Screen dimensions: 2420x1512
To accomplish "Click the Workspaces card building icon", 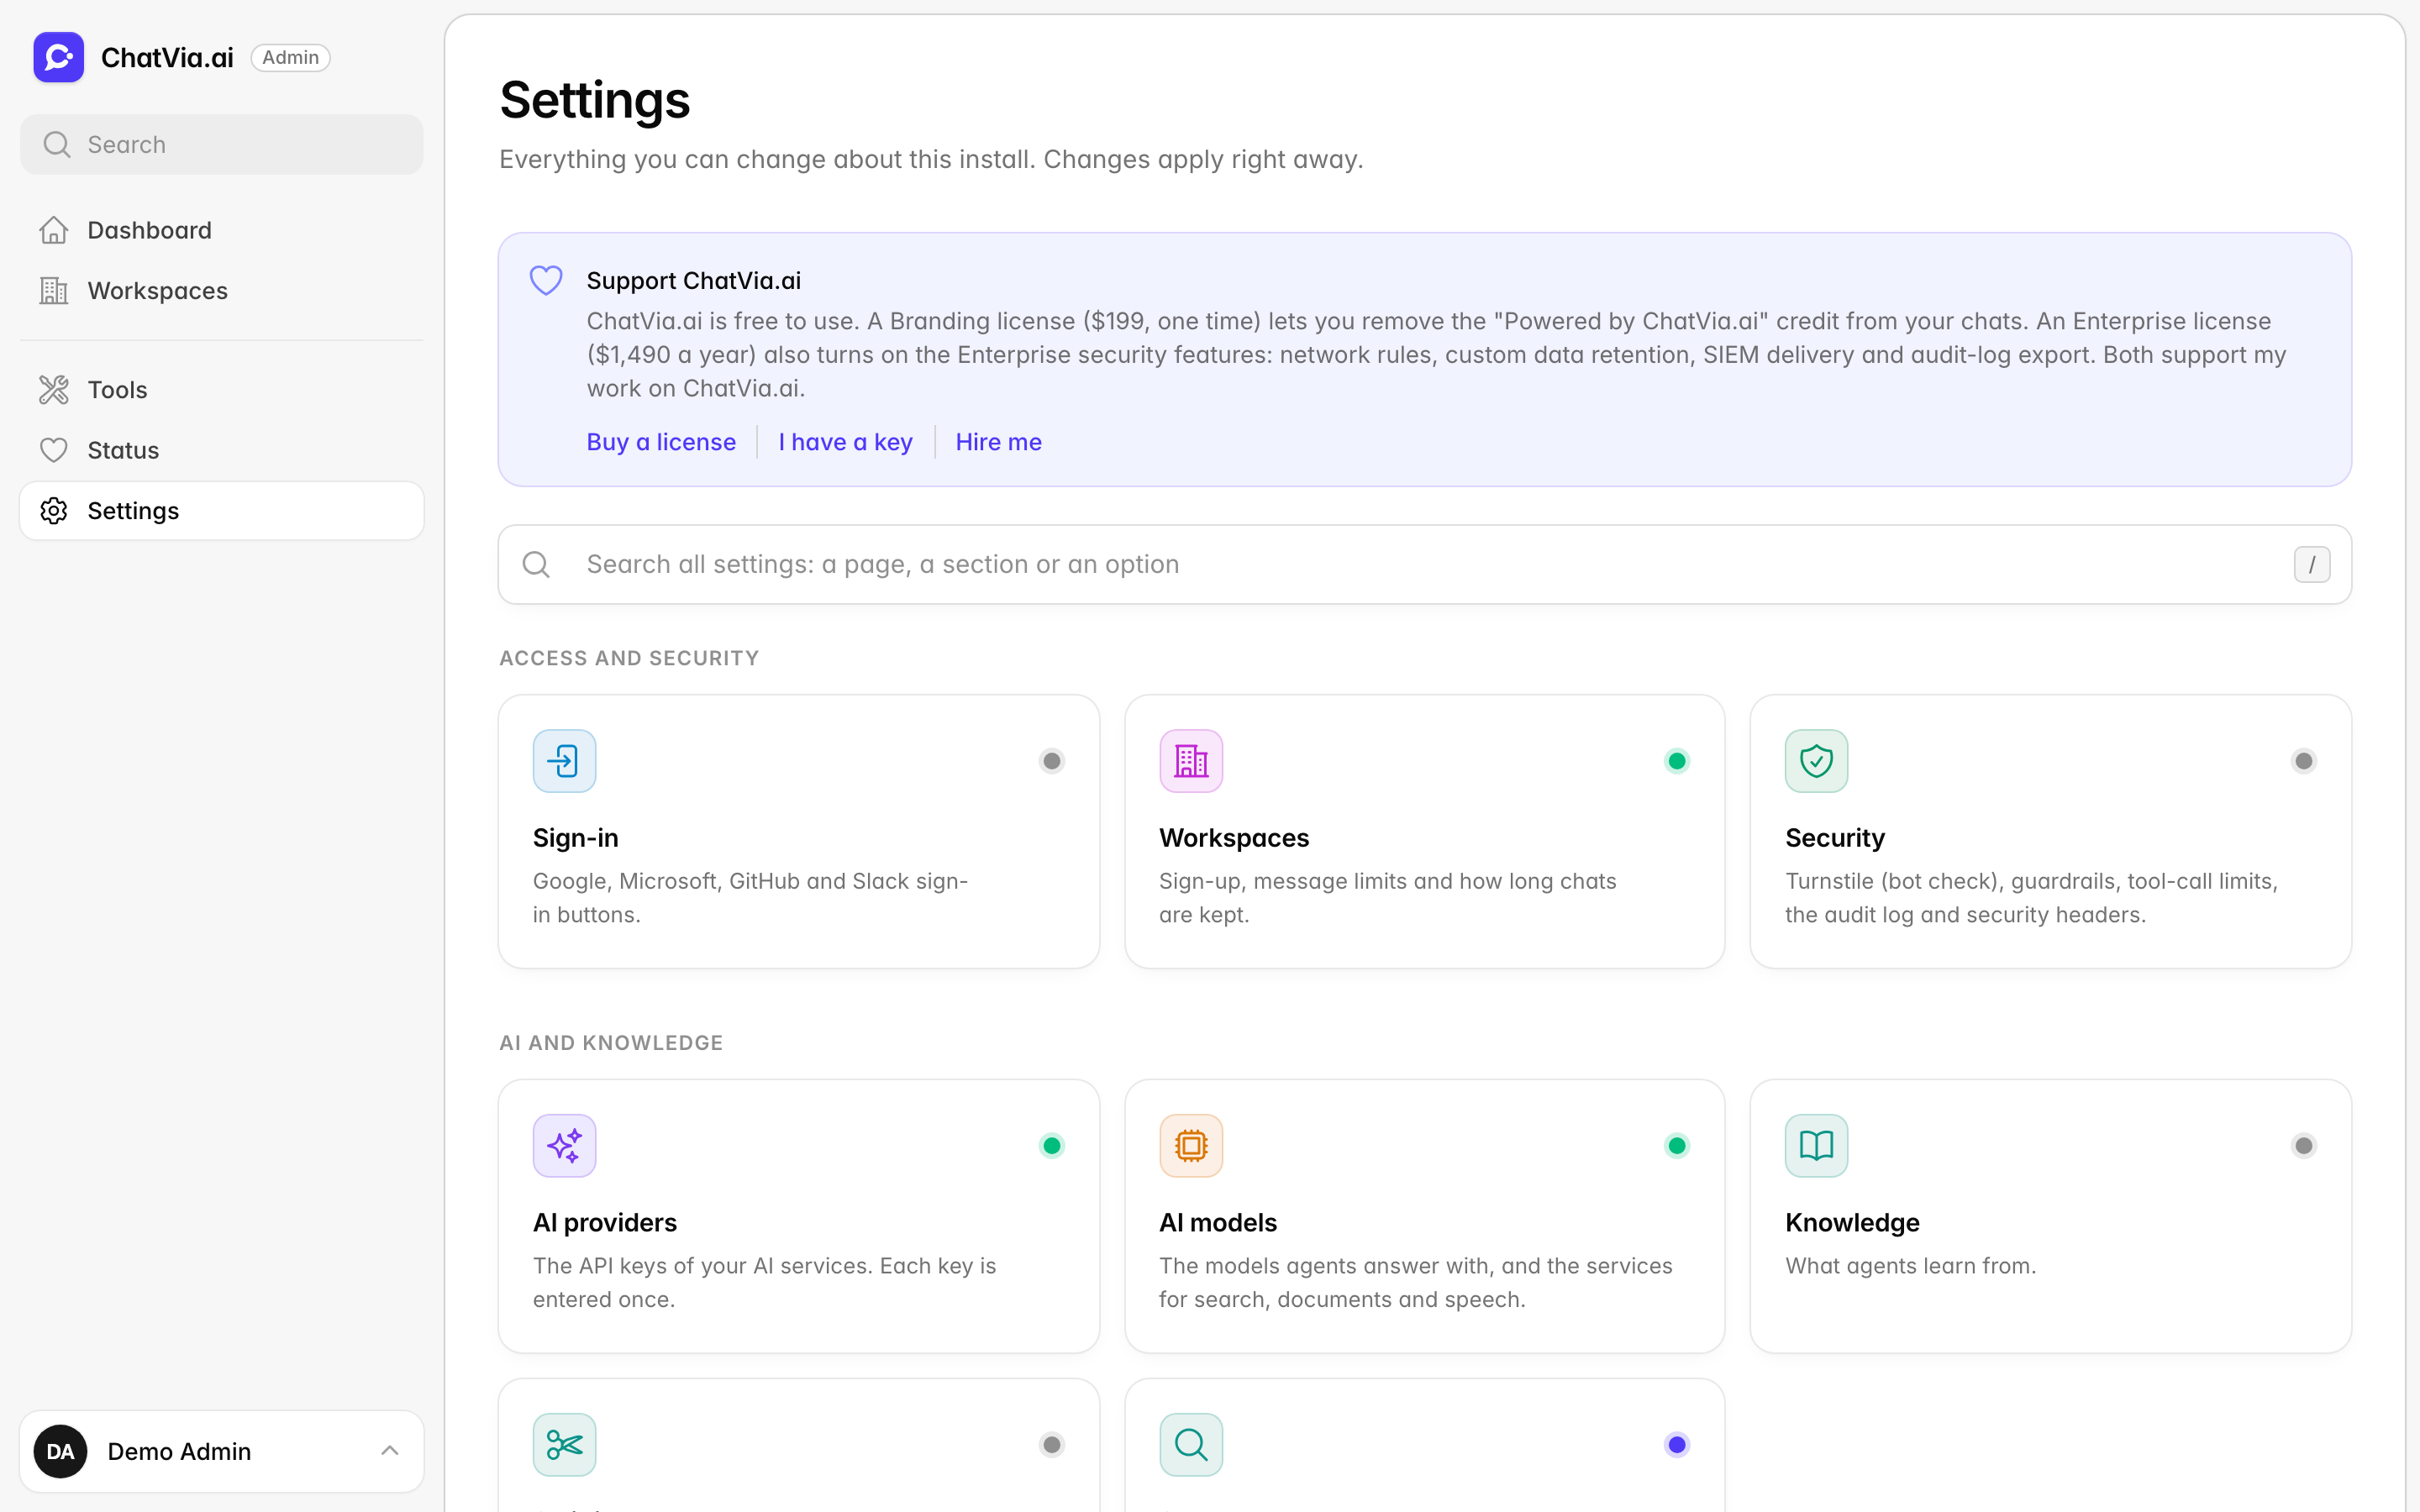I will (1190, 761).
